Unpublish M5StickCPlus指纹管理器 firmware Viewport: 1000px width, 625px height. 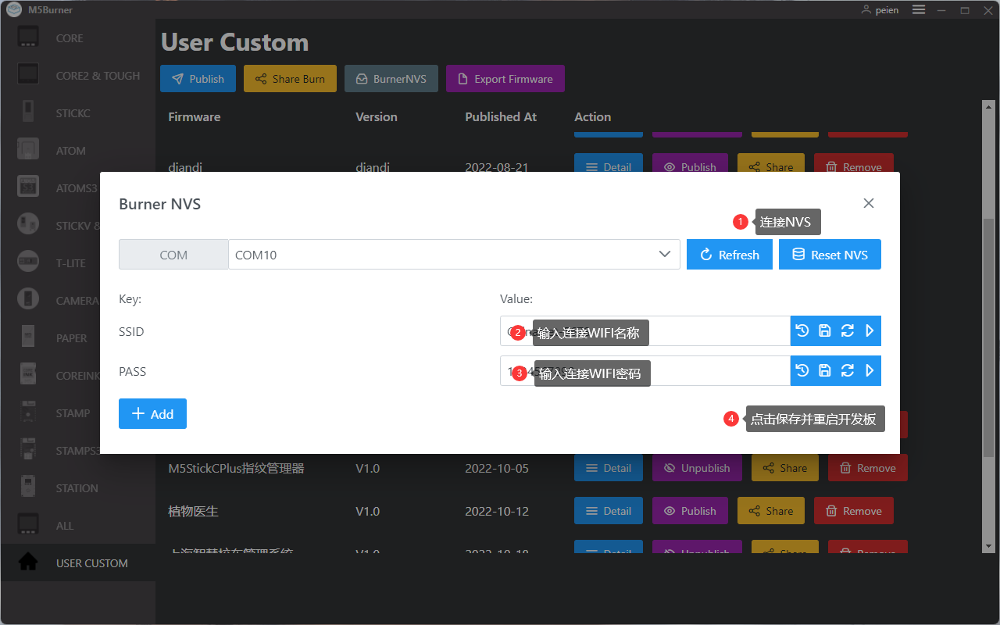(697, 468)
